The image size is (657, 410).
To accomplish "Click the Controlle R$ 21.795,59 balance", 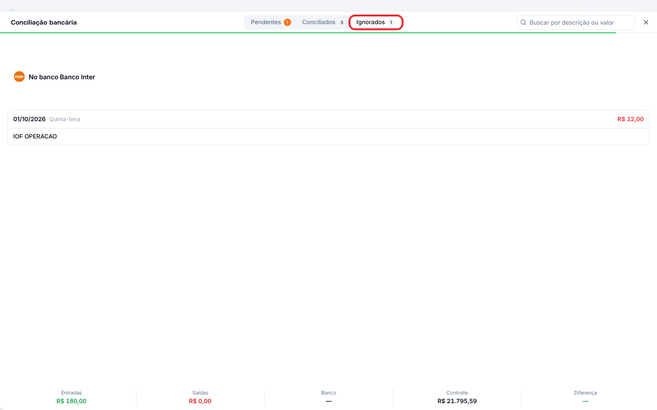I will pyautogui.click(x=457, y=397).
